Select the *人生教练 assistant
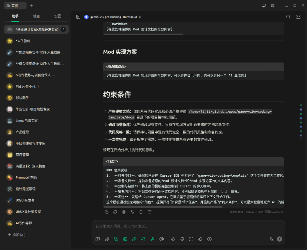This screenshot has height=250, width=307. [x=36, y=41]
